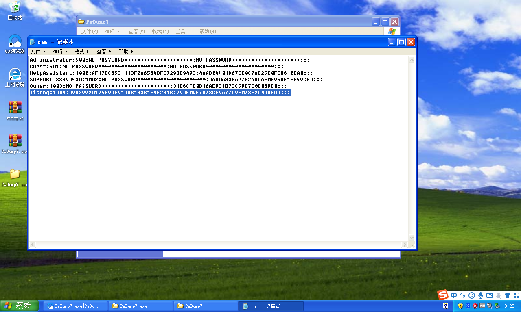
Task: Open Notepad's 文件(F) menu
Action: point(39,52)
